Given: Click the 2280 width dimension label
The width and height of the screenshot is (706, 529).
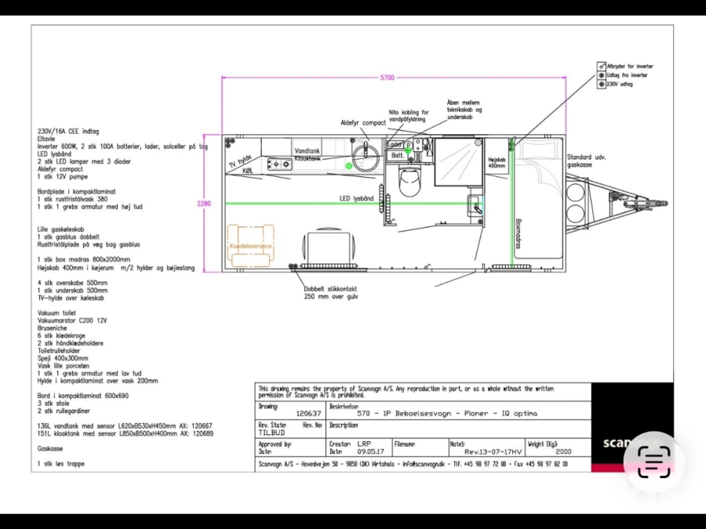Looking at the screenshot, I should coord(204,204).
